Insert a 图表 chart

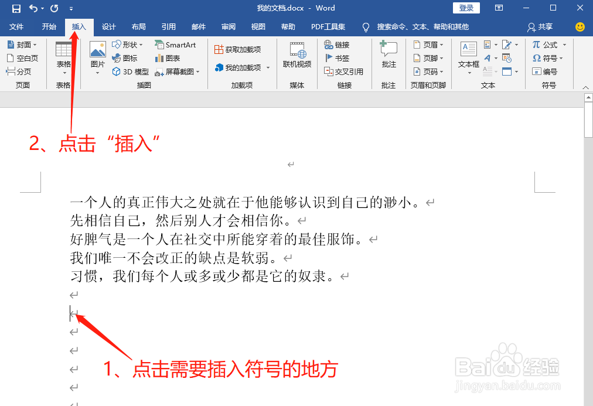[x=167, y=58]
